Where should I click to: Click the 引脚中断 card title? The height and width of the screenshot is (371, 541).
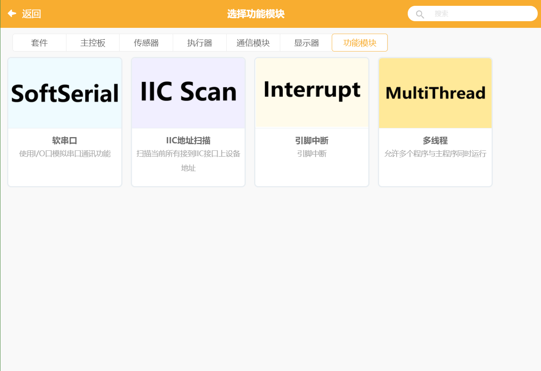tap(311, 140)
